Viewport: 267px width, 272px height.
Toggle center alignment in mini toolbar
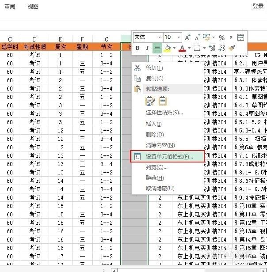point(157,48)
